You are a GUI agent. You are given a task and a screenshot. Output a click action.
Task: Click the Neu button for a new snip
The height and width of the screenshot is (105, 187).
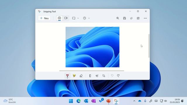pyautogui.click(x=44, y=18)
